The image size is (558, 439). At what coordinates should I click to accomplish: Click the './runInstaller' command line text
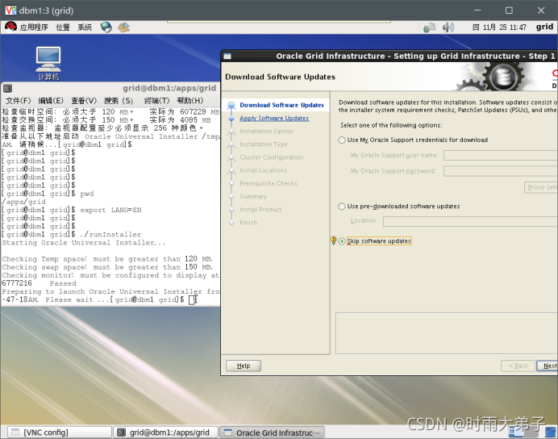pyautogui.click(x=110, y=234)
